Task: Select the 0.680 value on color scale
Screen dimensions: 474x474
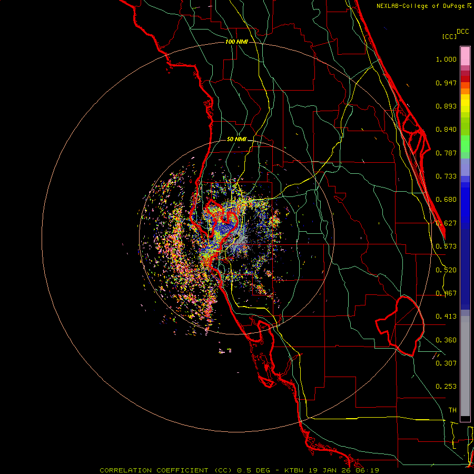Action: [x=446, y=200]
